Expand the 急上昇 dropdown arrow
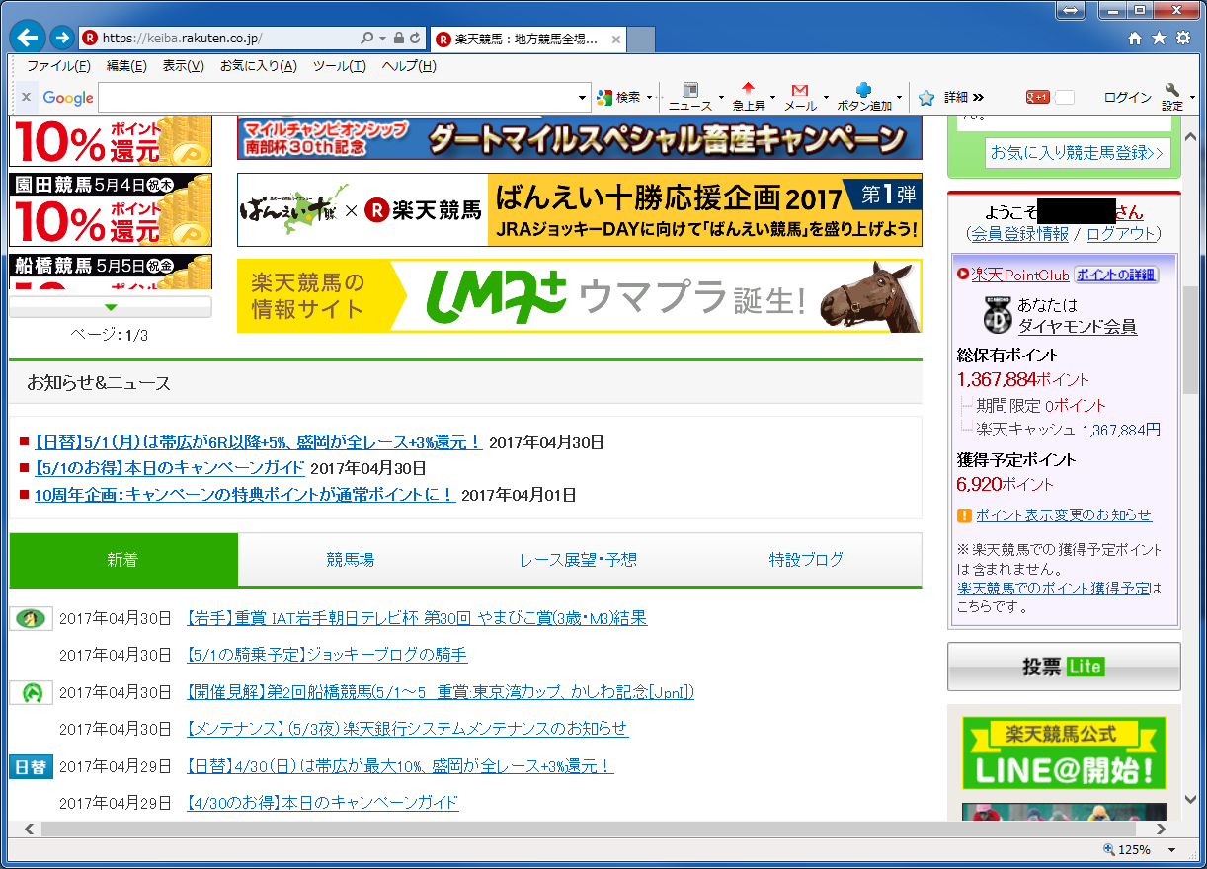Screen dimensions: 1207x869 pos(772,98)
